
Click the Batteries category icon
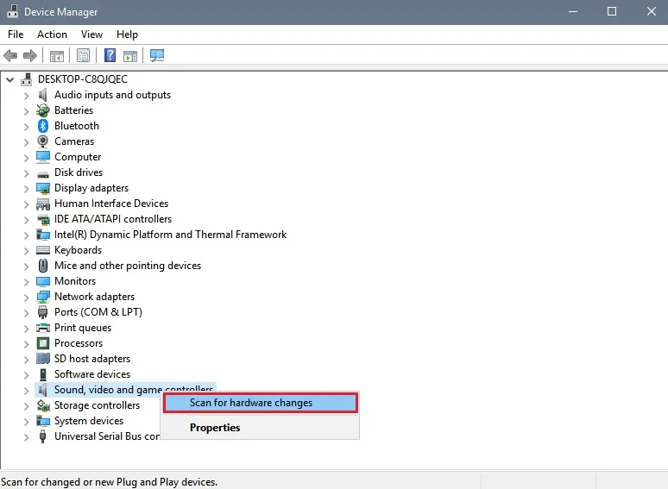[x=43, y=110]
